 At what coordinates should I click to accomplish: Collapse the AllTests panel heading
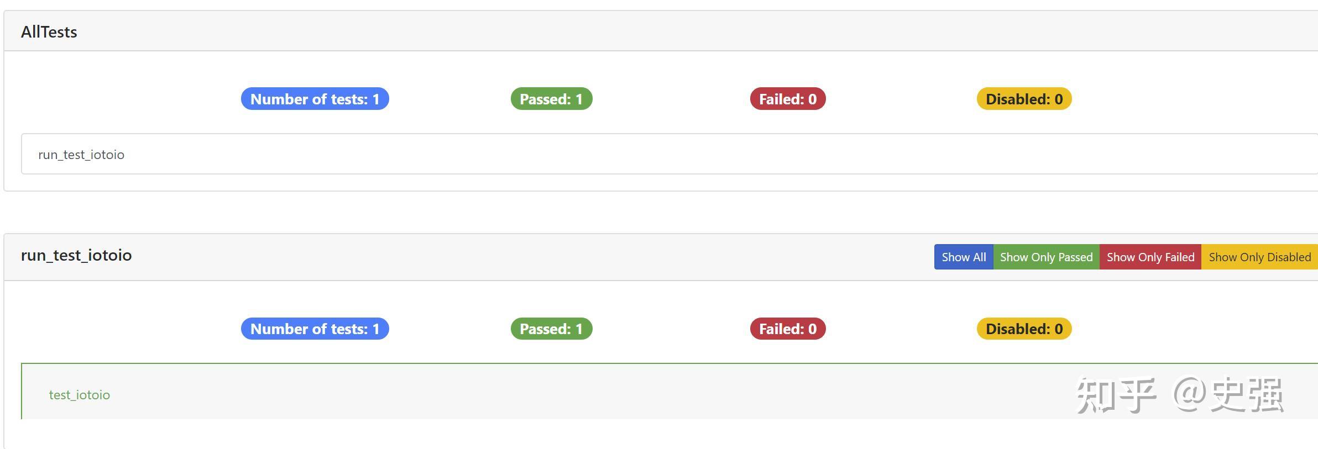point(49,32)
